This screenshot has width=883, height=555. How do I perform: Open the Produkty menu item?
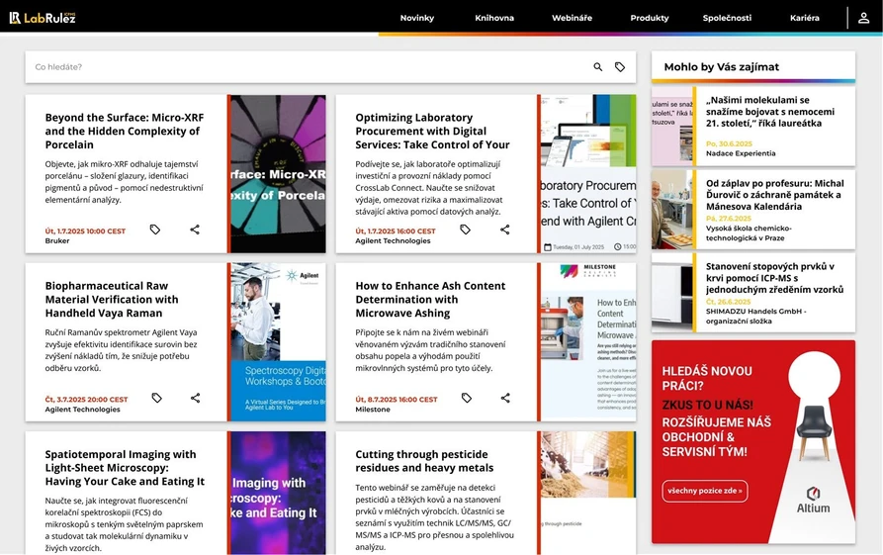(650, 18)
